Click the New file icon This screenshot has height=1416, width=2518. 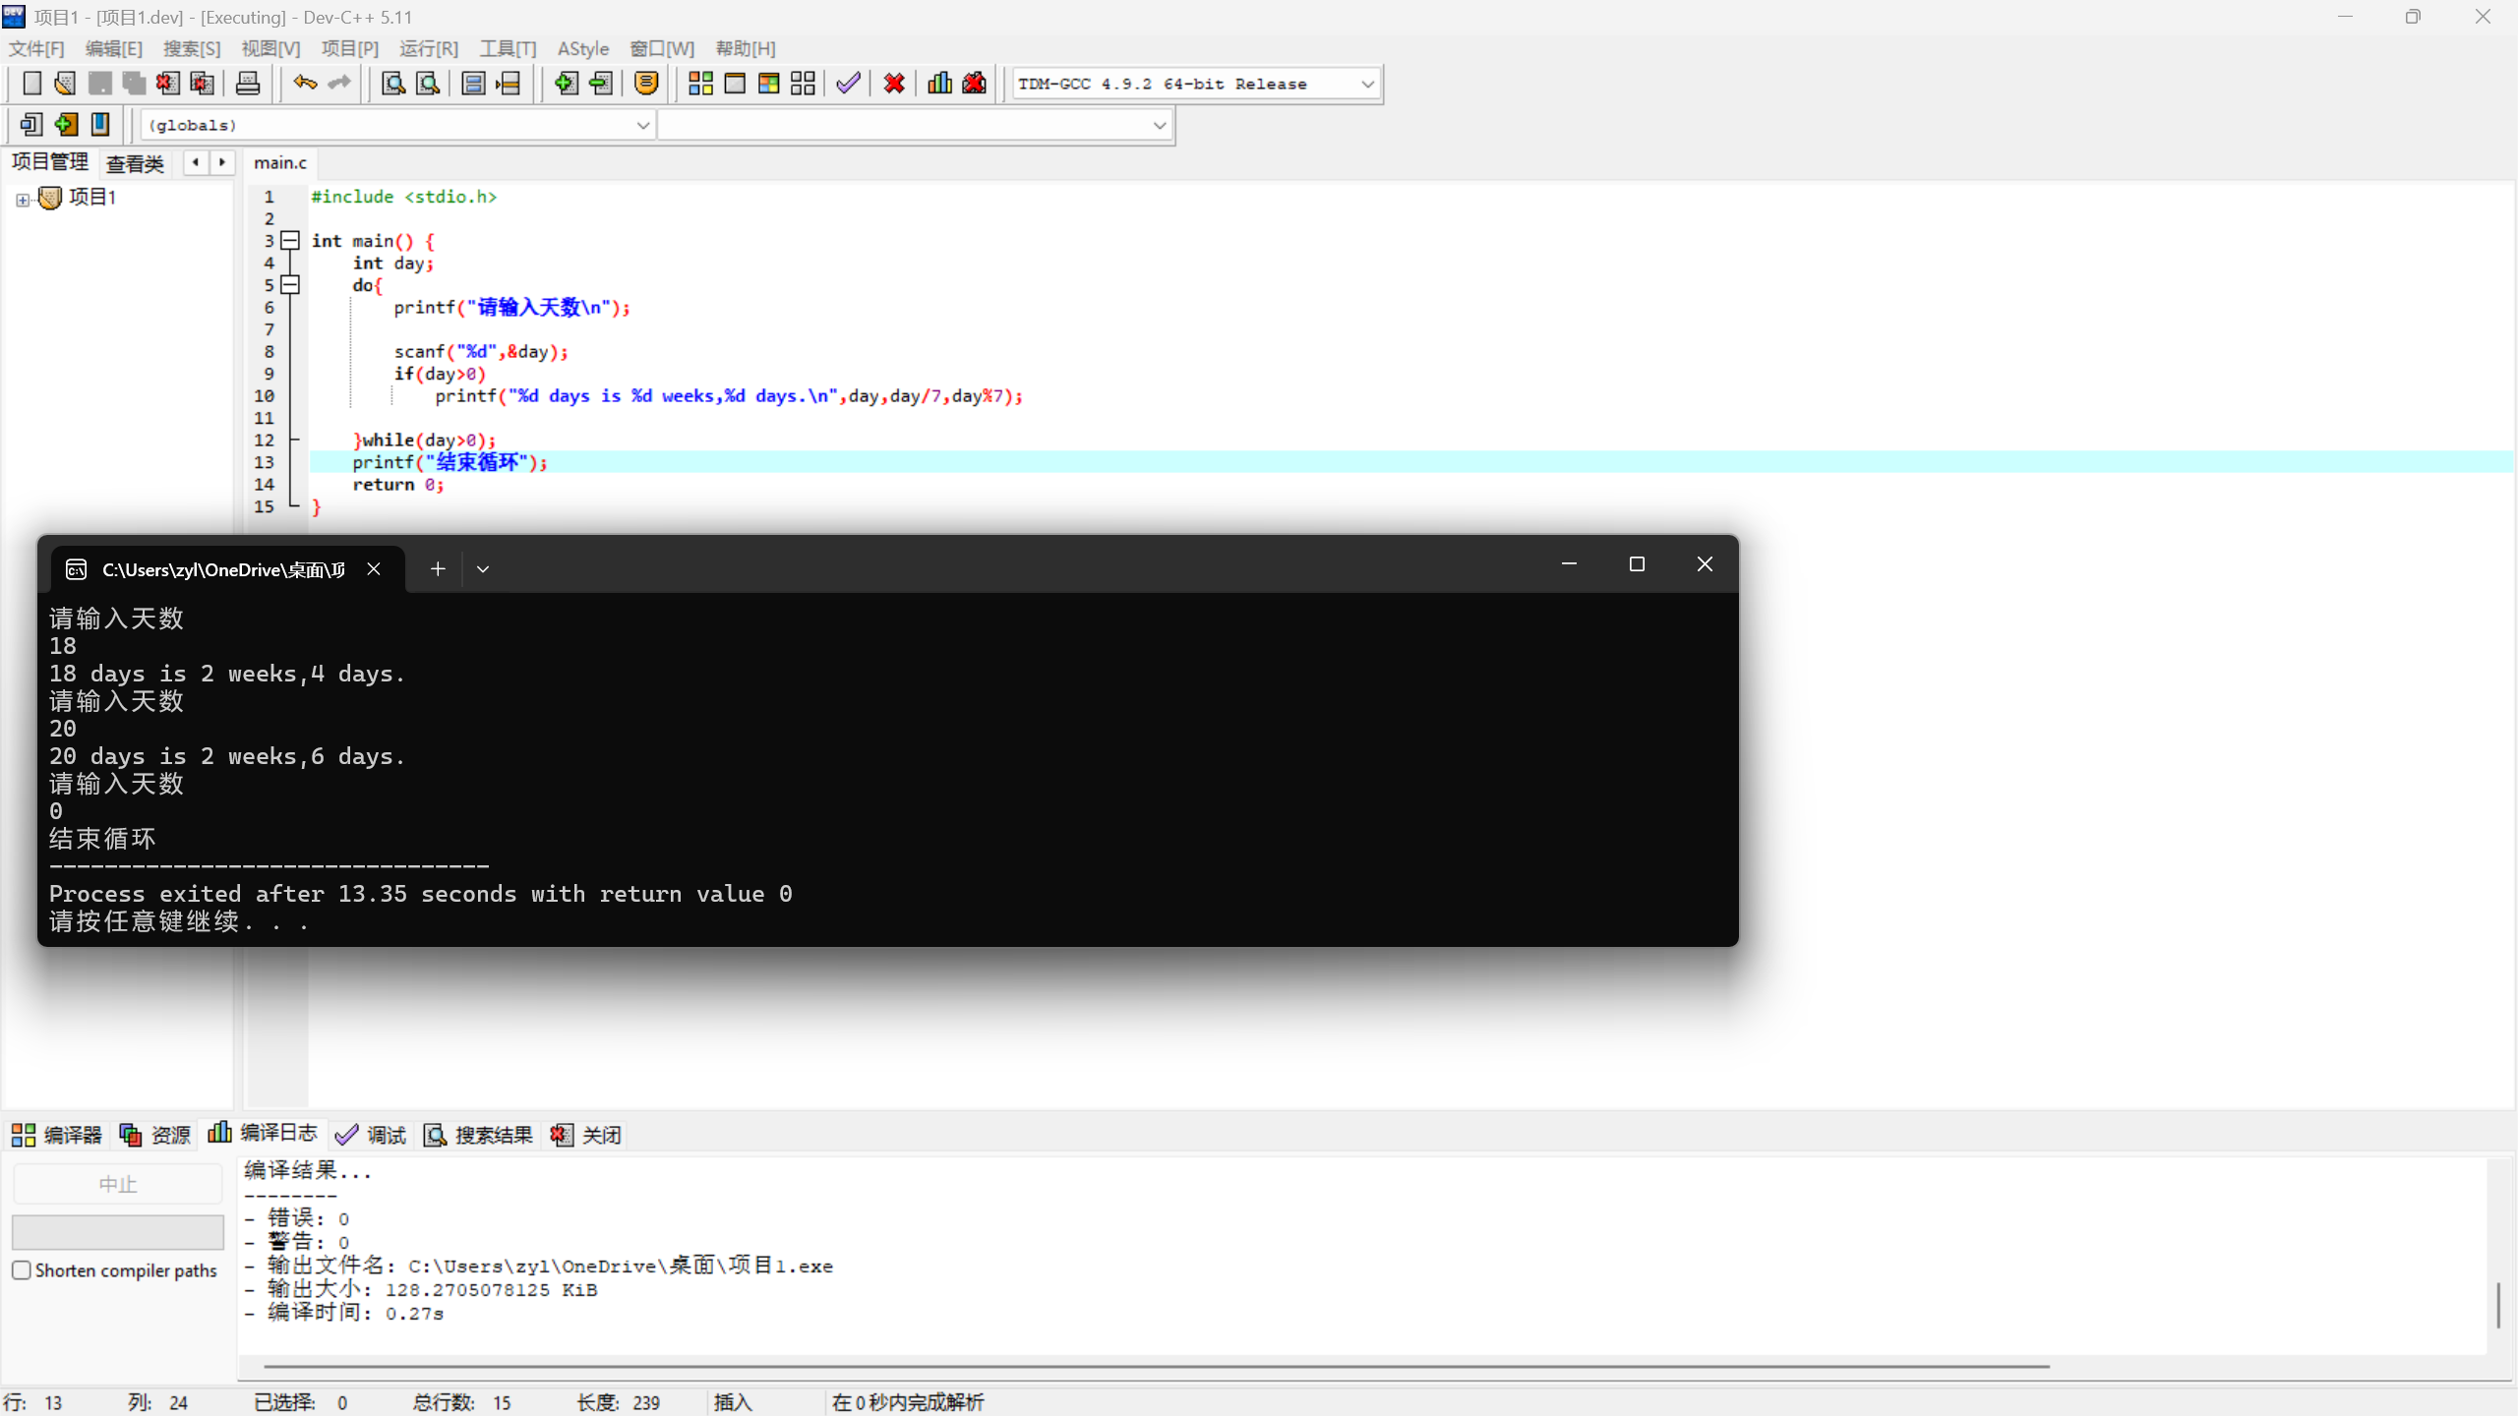31,84
